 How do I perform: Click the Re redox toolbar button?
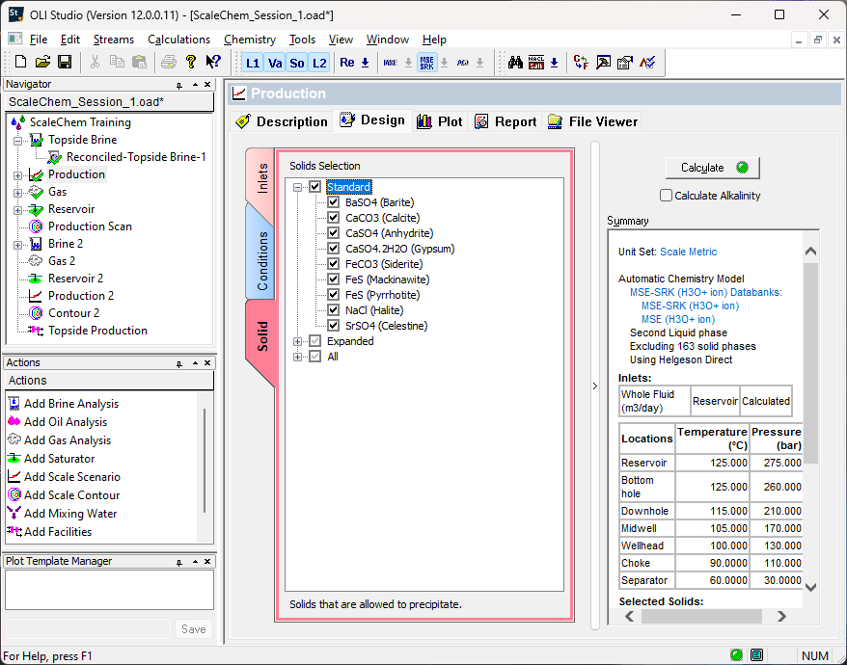(x=347, y=64)
